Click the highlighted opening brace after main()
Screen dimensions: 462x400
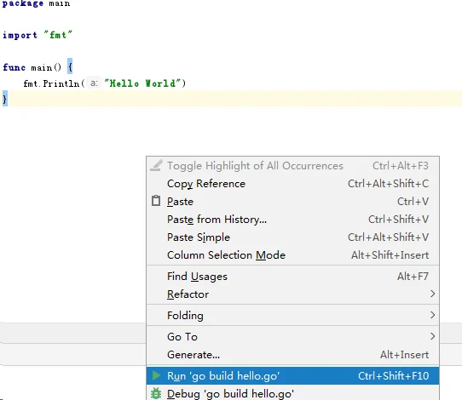[x=70, y=66]
